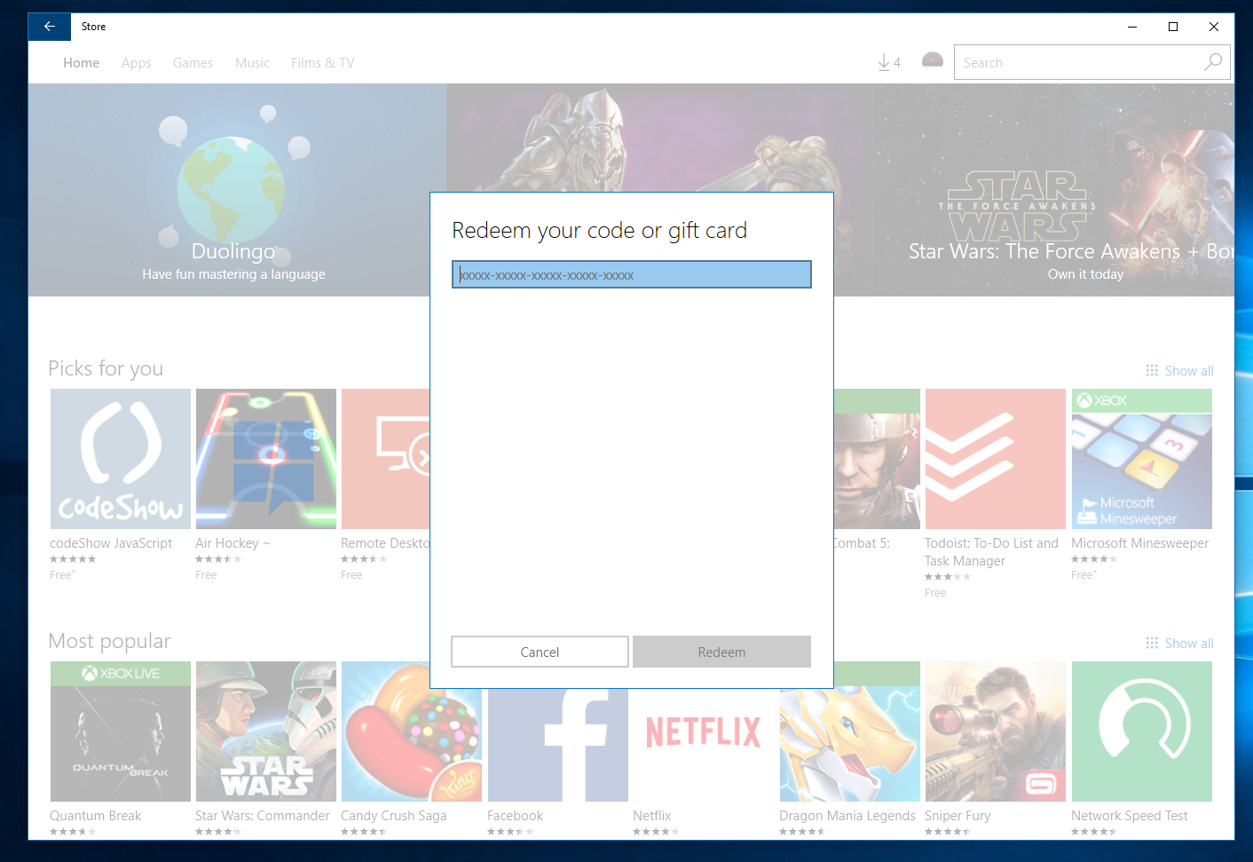1253x862 pixels.
Task: Open the Network Speed Test icon
Action: (x=1142, y=732)
